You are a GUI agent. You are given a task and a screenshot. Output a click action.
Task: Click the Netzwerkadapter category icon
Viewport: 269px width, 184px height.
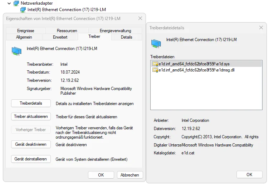[x=16, y=3]
